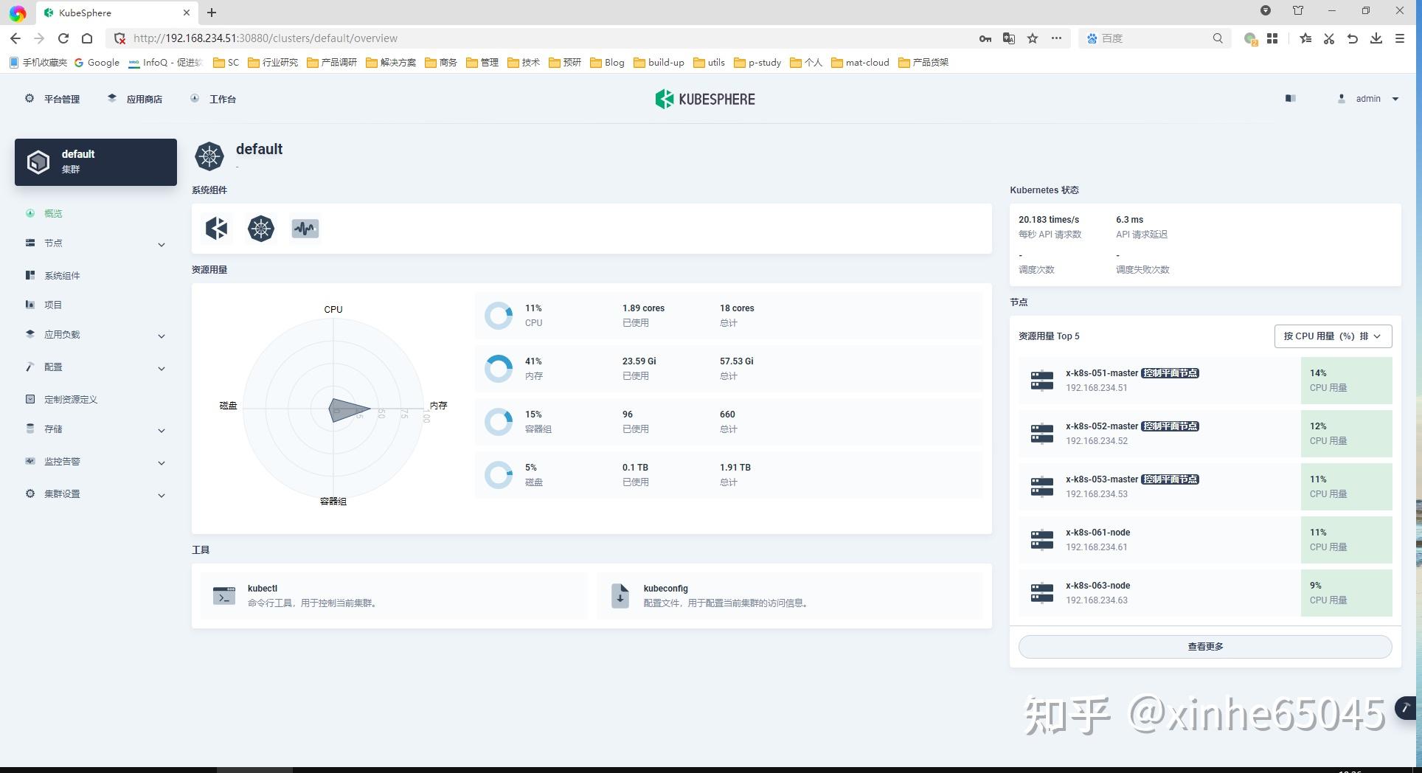Click the resource usage radar chart
The image size is (1422, 773).
333,407
